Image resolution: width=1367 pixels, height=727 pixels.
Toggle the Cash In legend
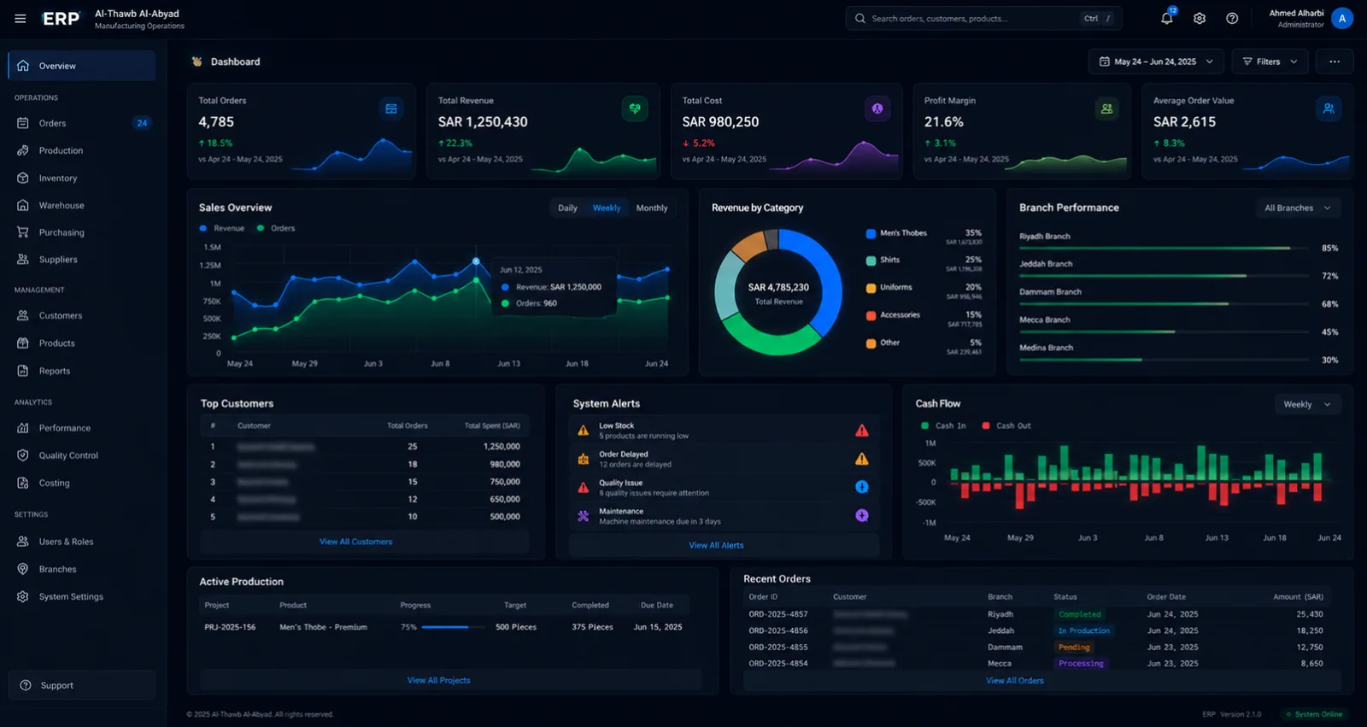click(943, 425)
